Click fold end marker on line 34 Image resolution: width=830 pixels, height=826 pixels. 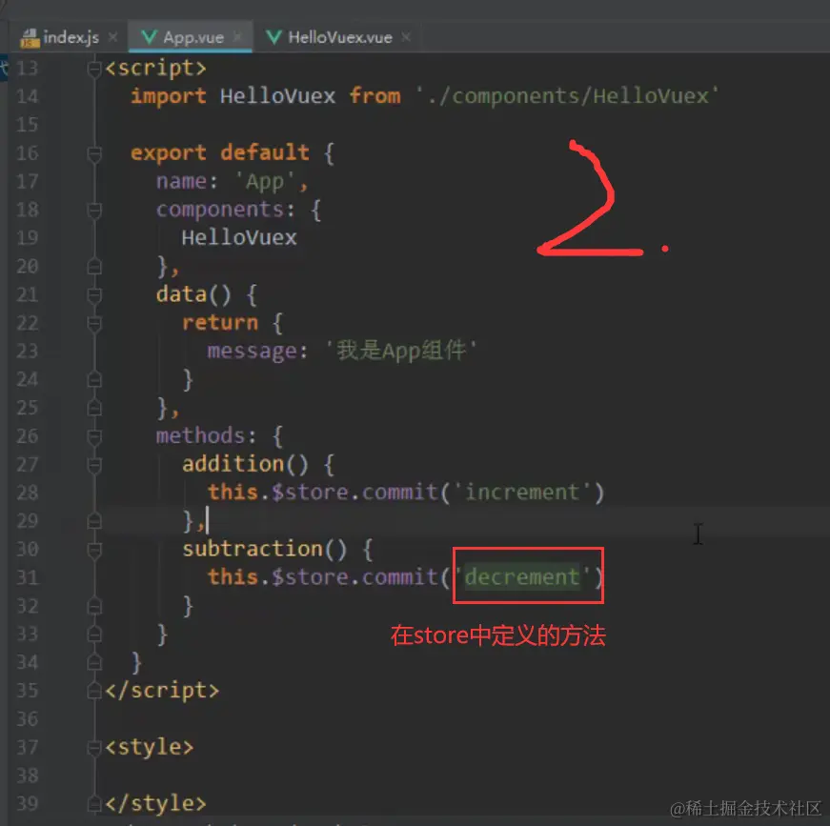94,662
